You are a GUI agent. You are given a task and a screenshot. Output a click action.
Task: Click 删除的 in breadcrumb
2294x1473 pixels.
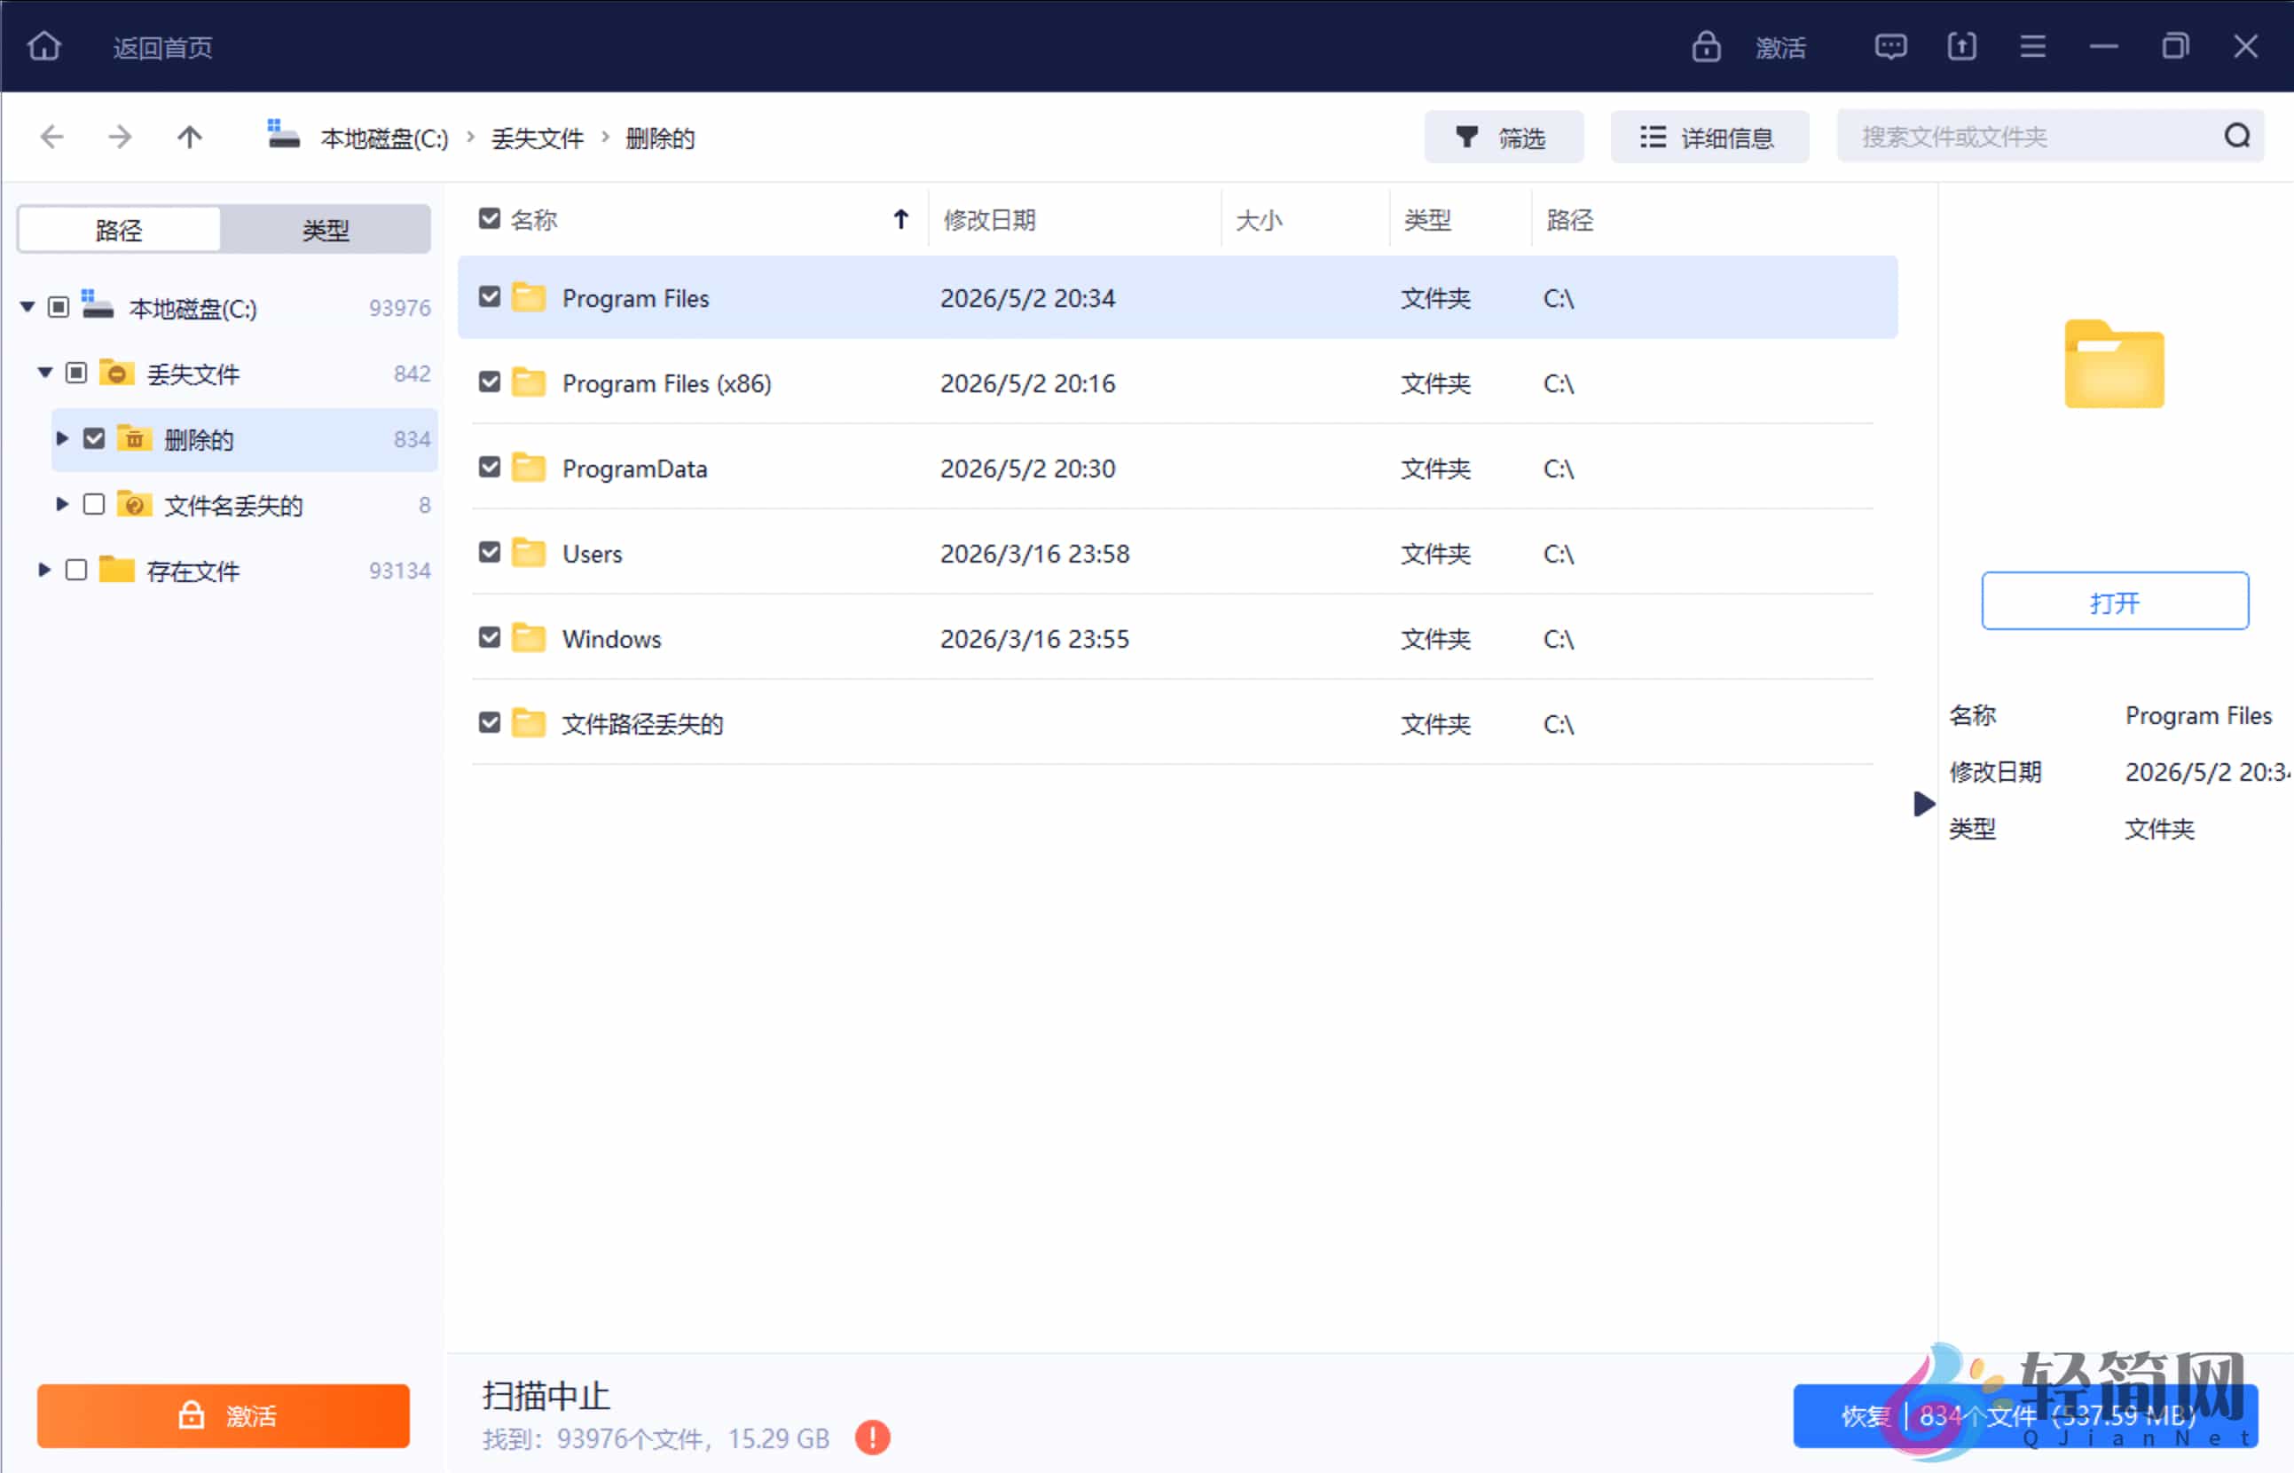point(660,138)
